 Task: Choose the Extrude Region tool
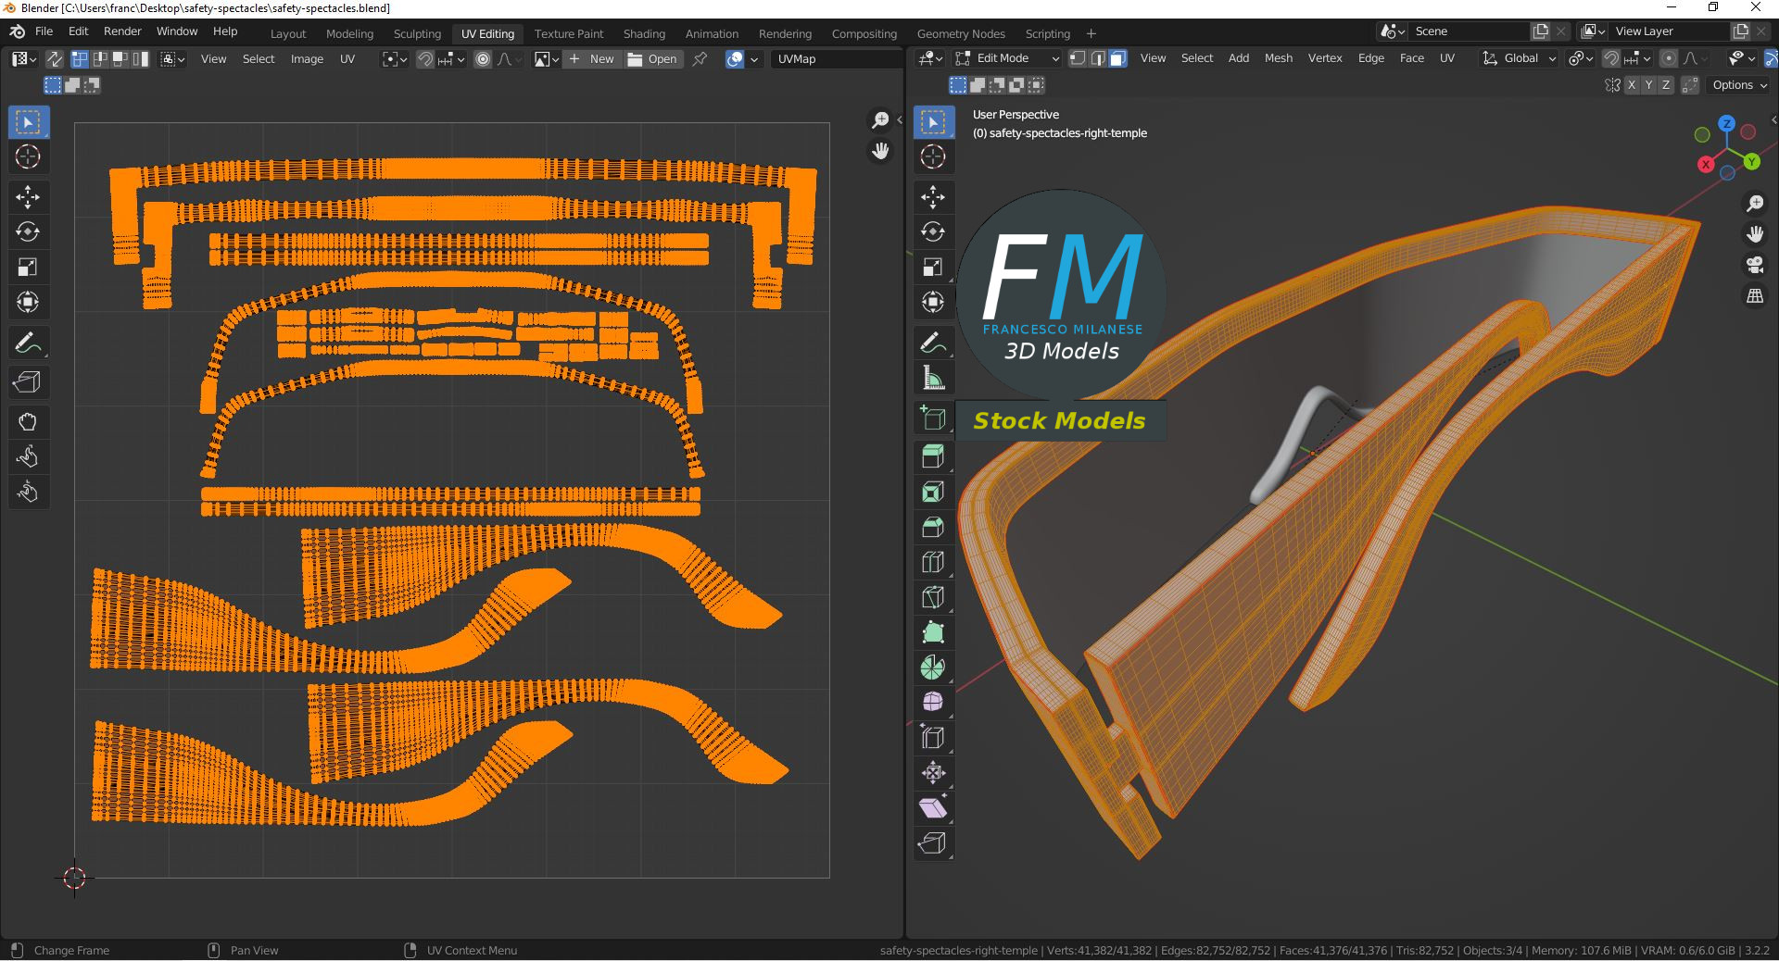933,457
